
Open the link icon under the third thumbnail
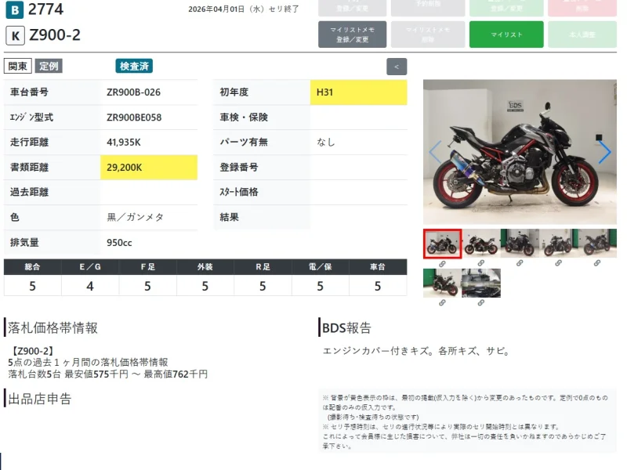pyautogui.click(x=520, y=263)
